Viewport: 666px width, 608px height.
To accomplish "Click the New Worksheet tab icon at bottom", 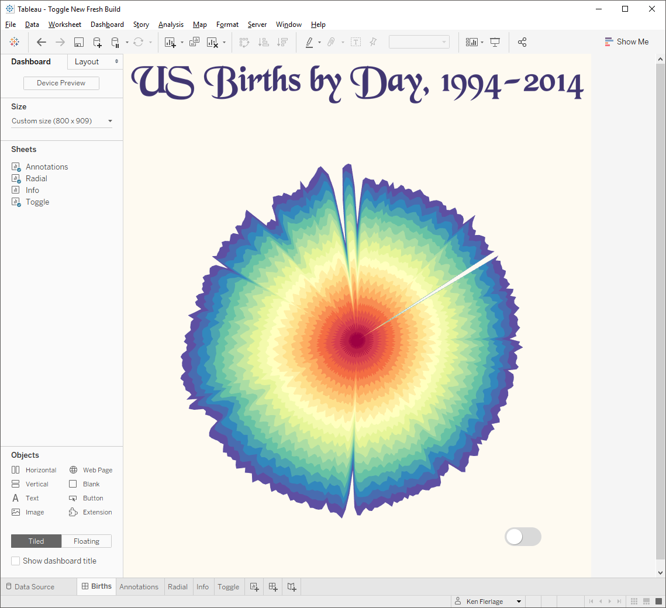I will 254,587.
